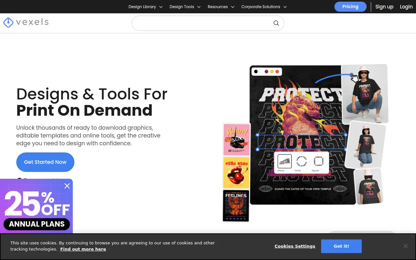Viewport: 416px width, 260px height.
Task: Click into the search input field
Action: click(201, 23)
